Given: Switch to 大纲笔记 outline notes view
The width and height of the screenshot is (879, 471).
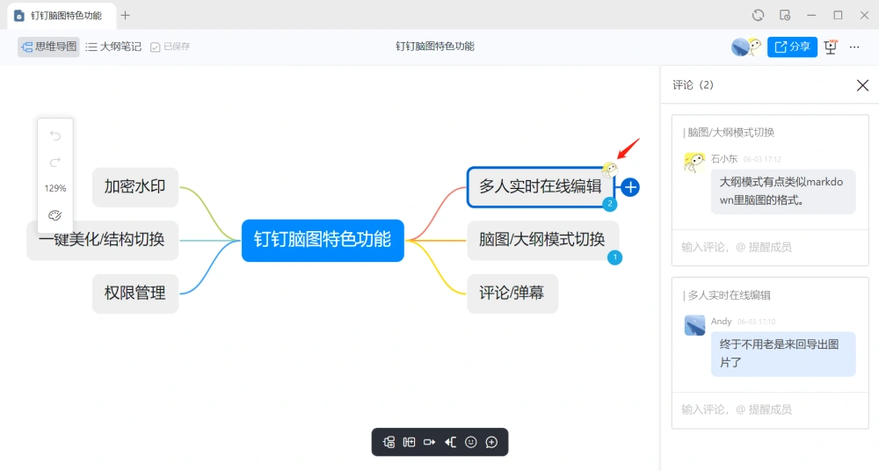Looking at the screenshot, I should tap(113, 47).
